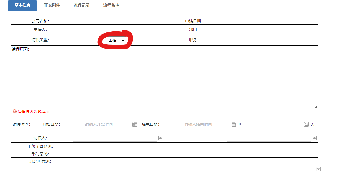Click the person picker icon in 请假人 field

(161, 138)
